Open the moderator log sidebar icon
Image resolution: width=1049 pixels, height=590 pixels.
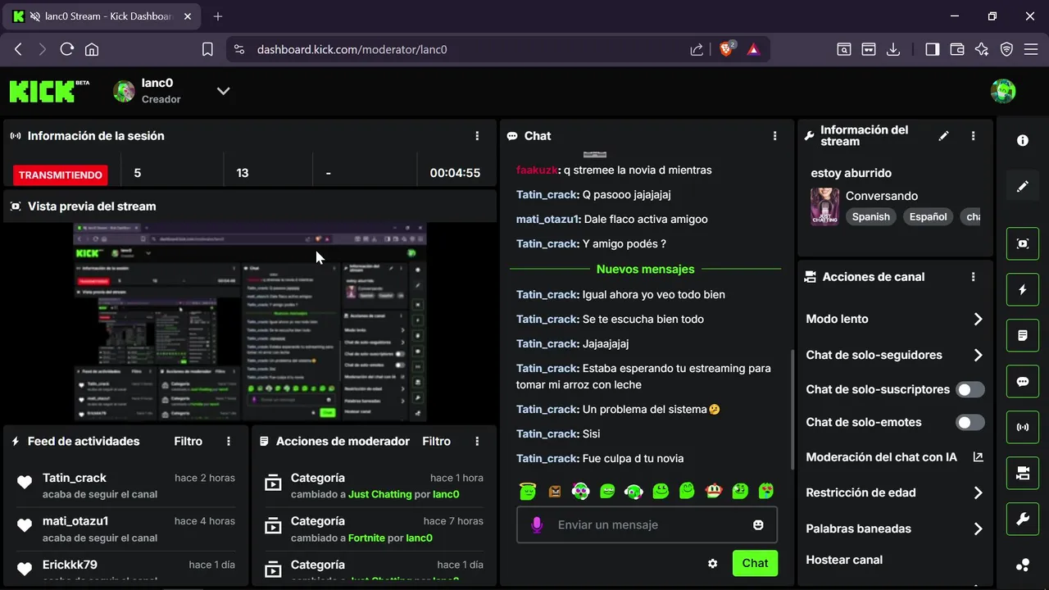pos(1023,335)
